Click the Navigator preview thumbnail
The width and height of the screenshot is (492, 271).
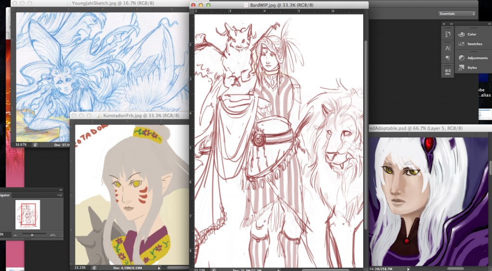[x=28, y=214]
